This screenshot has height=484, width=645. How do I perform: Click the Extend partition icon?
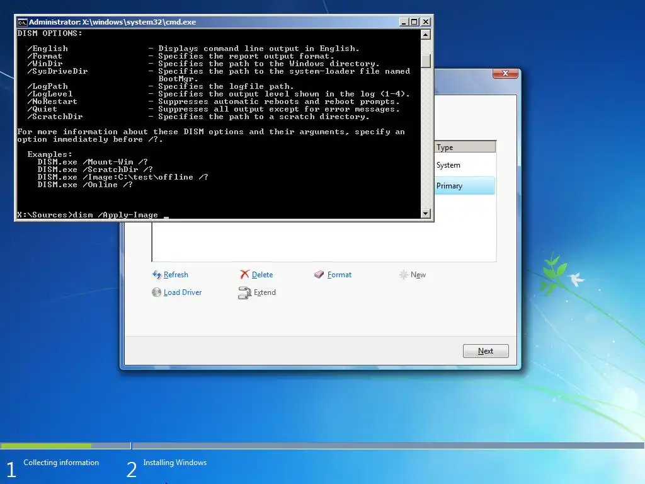coord(244,292)
